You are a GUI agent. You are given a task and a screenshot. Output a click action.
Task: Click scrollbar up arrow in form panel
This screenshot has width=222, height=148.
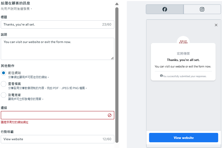click(117, 4)
